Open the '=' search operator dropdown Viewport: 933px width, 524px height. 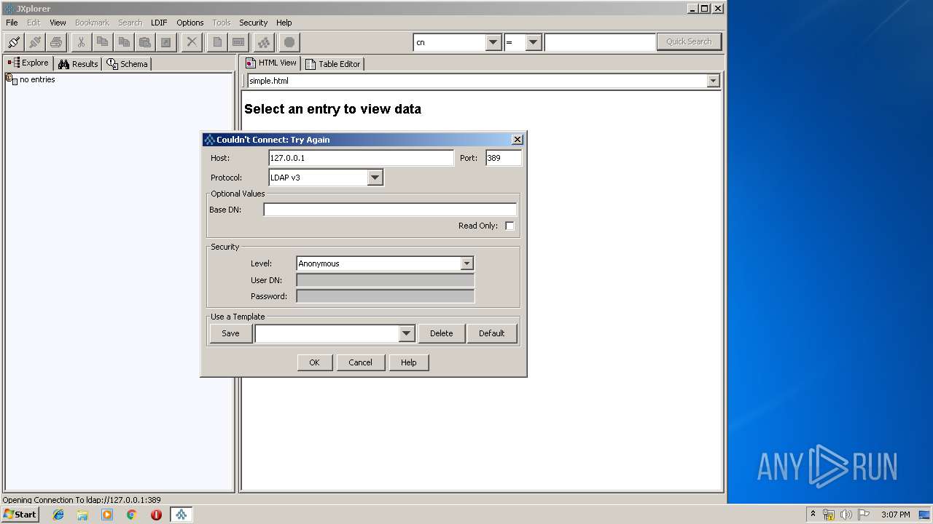534,42
